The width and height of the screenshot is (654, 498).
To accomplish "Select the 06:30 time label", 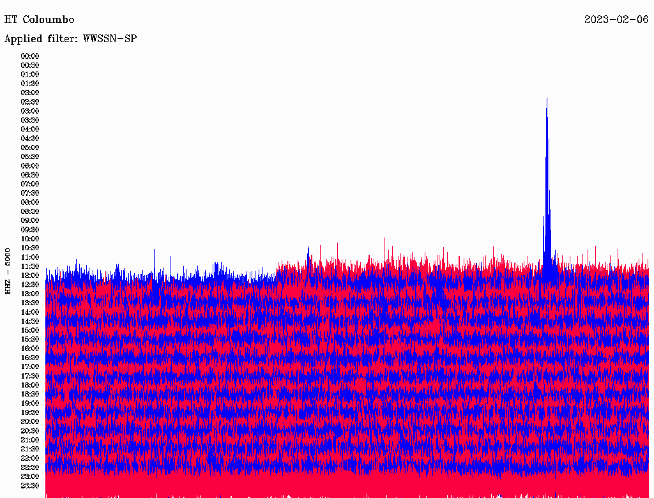I will click(x=30, y=175).
